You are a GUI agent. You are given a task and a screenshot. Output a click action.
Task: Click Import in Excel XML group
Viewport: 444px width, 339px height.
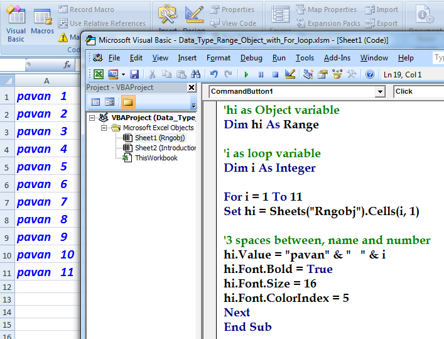(381, 9)
